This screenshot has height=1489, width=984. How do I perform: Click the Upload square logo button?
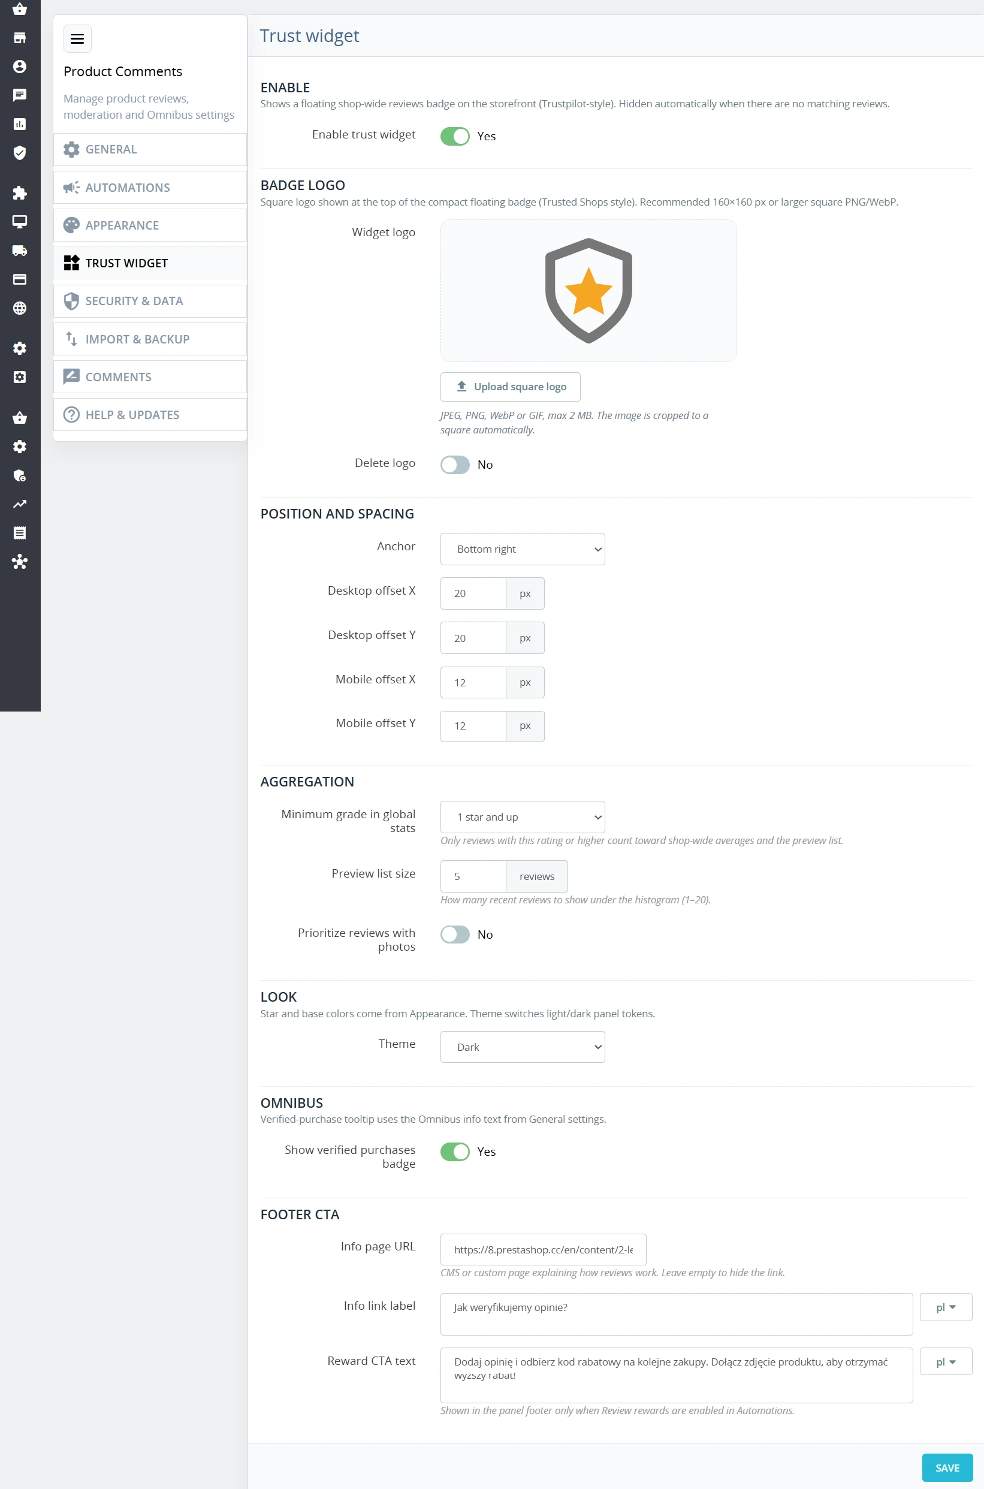coord(510,387)
